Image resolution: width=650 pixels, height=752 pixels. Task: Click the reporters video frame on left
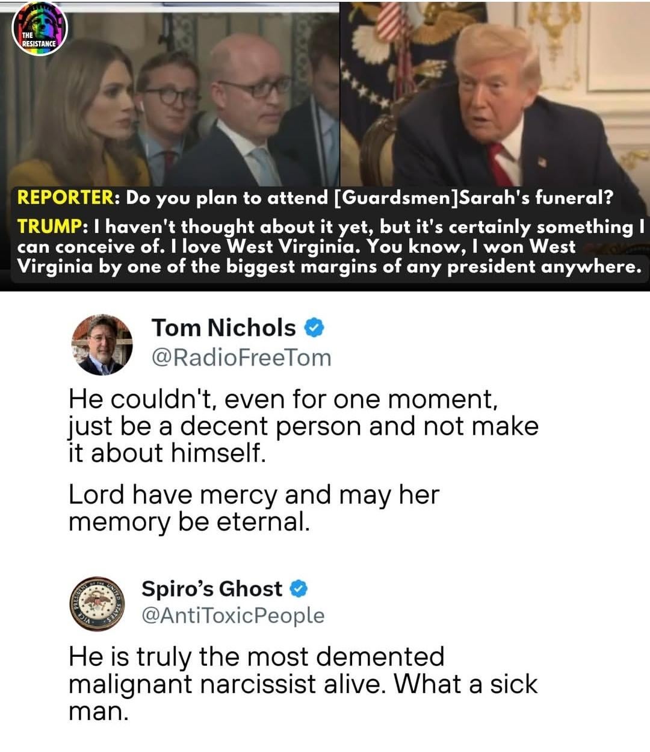click(x=170, y=95)
